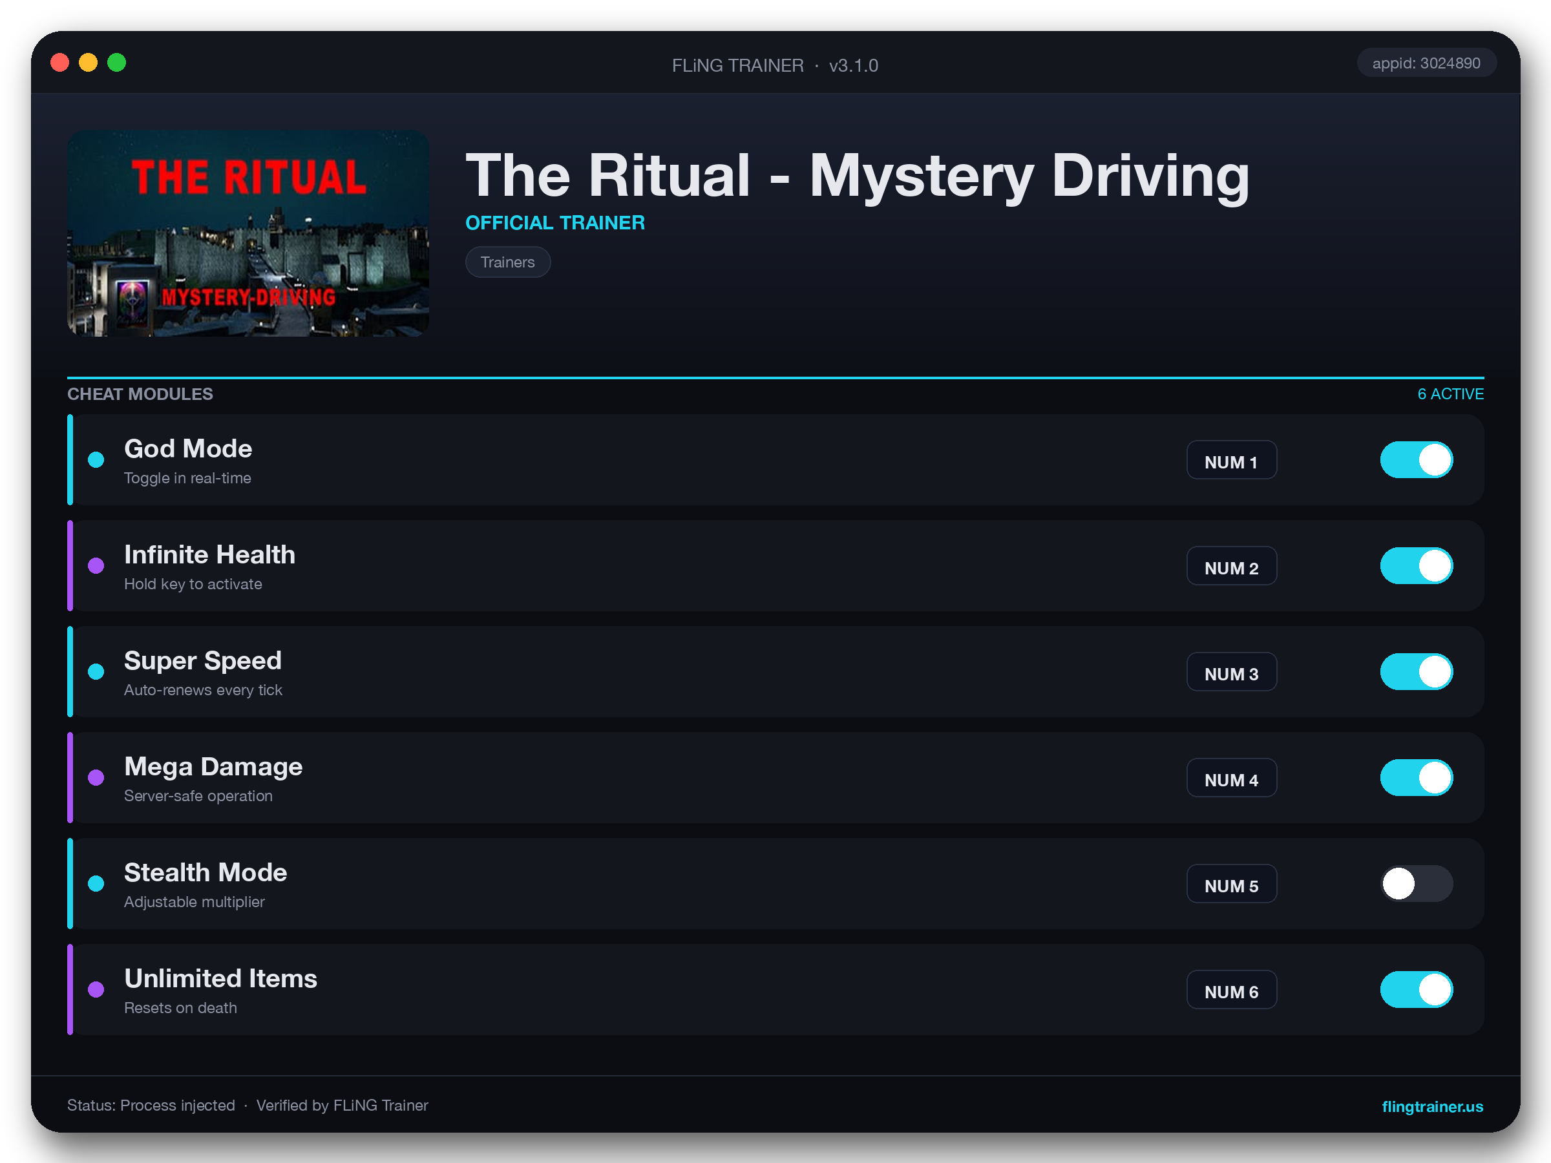Select the Unlimited Items title
The width and height of the screenshot is (1551, 1163).
pyautogui.click(x=221, y=979)
